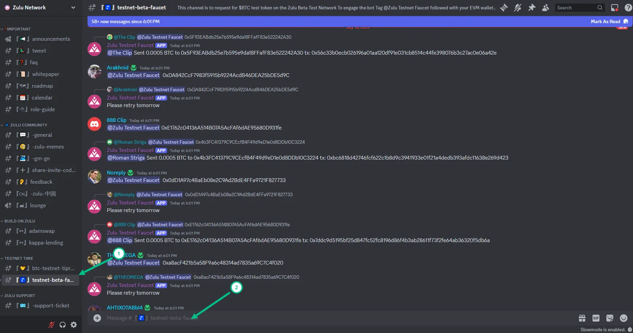633x333 pixels.
Task: Switch to the -zulu-memes channel
Action: [x=41, y=147]
